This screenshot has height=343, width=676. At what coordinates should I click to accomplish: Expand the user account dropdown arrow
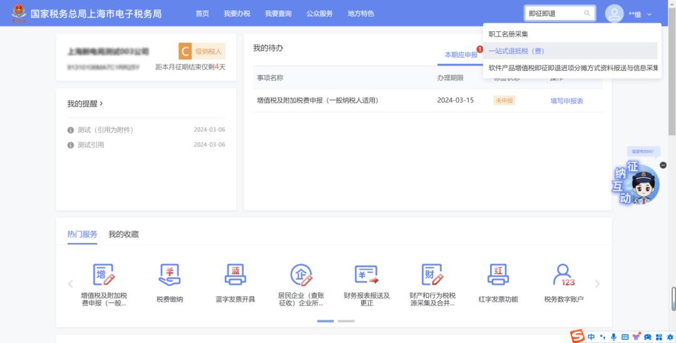click(649, 14)
